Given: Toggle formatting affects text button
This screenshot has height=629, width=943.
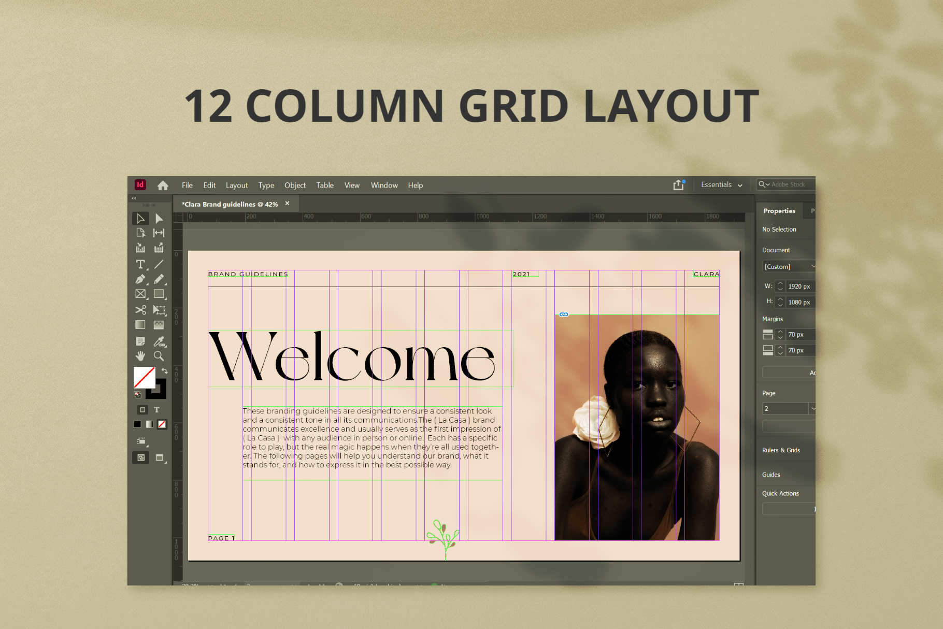Looking at the screenshot, I should 156,410.
